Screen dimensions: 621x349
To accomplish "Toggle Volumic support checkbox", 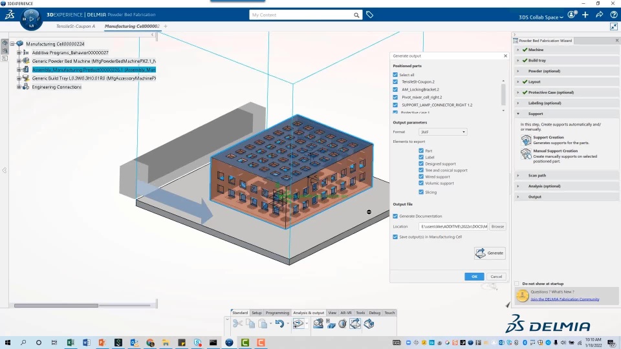I will [x=421, y=183].
